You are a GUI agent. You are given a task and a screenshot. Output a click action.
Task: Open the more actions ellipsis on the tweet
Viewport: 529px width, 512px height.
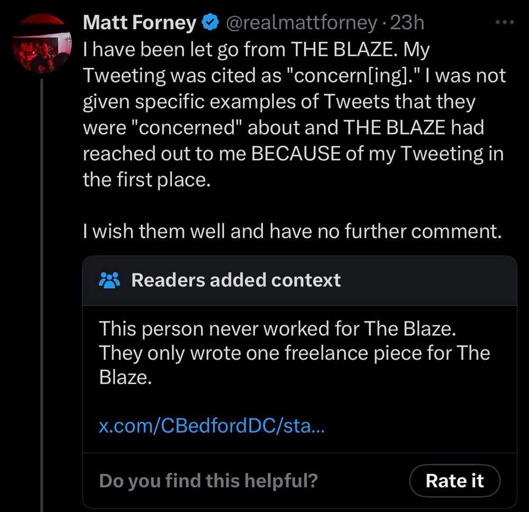coord(504,21)
